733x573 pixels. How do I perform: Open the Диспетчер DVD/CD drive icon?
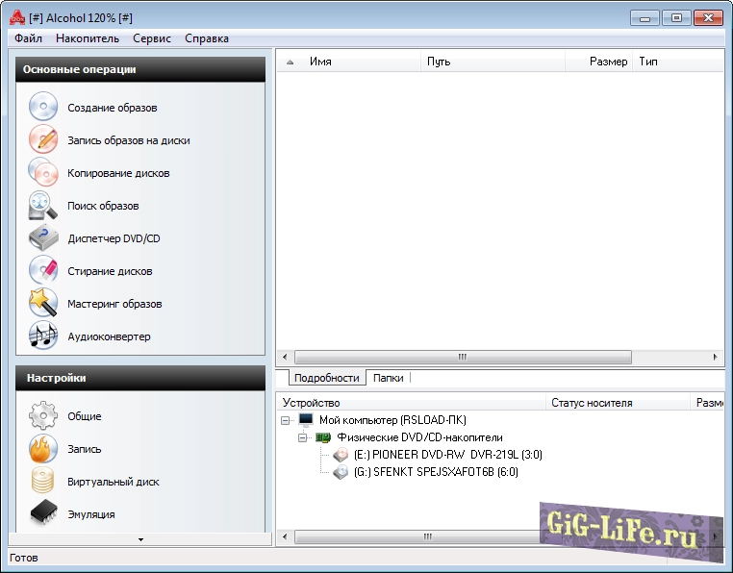(43, 238)
